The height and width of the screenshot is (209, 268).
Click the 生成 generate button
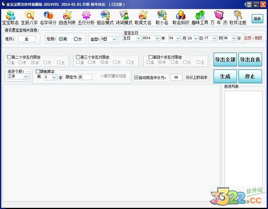225,76
